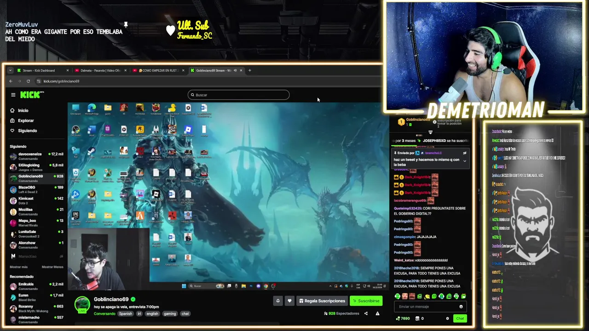This screenshot has width=589, height=331.
Task: Click Regala Suscripciones button
Action: (322, 301)
